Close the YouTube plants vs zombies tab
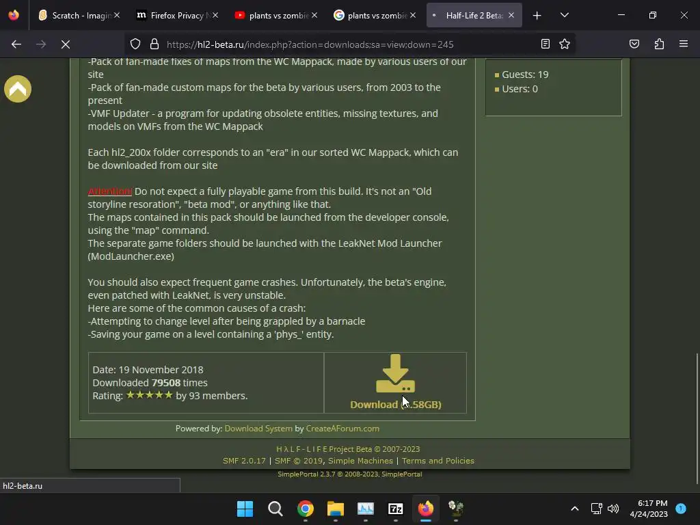The image size is (700, 525). tap(314, 15)
